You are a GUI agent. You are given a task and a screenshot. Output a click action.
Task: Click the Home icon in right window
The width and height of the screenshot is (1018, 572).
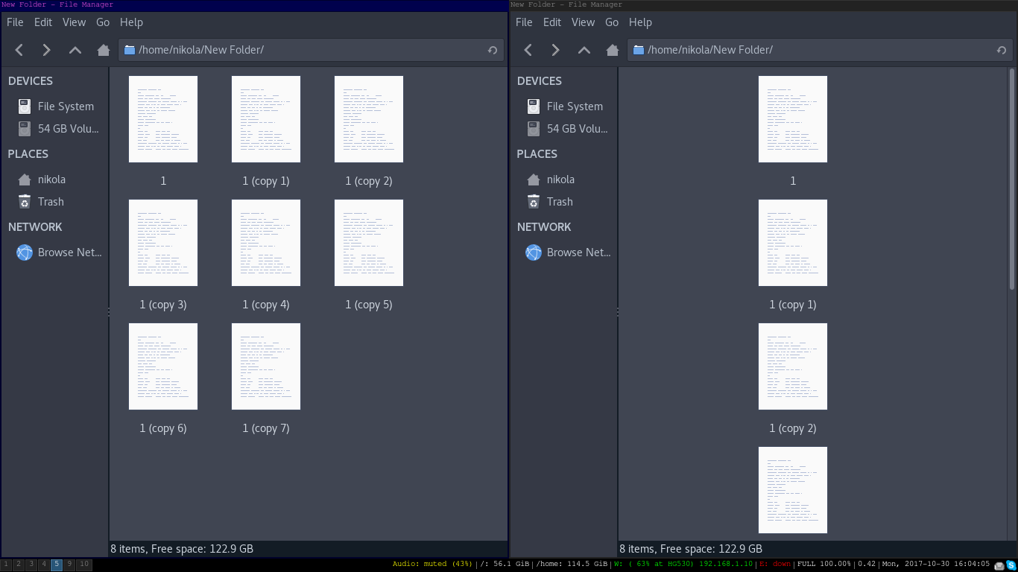pyautogui.click(x=612, y=50)
